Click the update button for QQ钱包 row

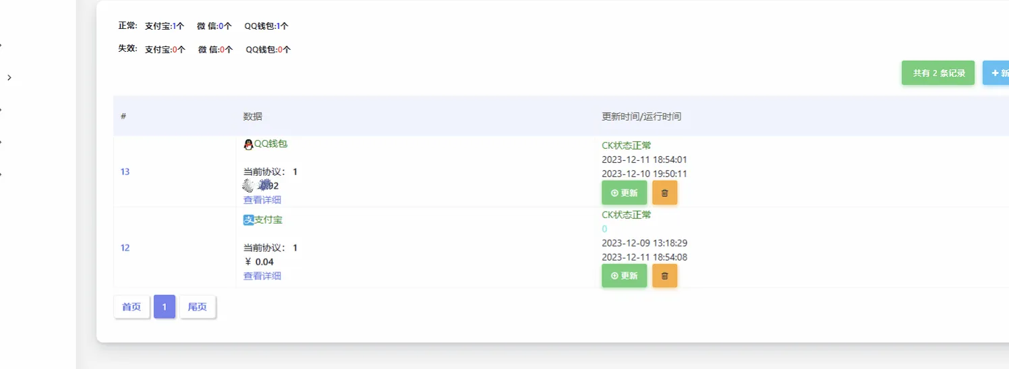tap(624, 193)
